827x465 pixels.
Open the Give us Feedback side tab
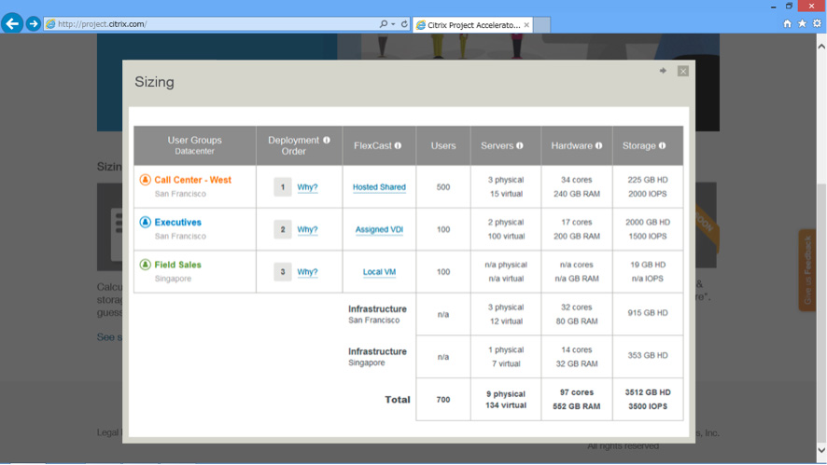(807, 270)
